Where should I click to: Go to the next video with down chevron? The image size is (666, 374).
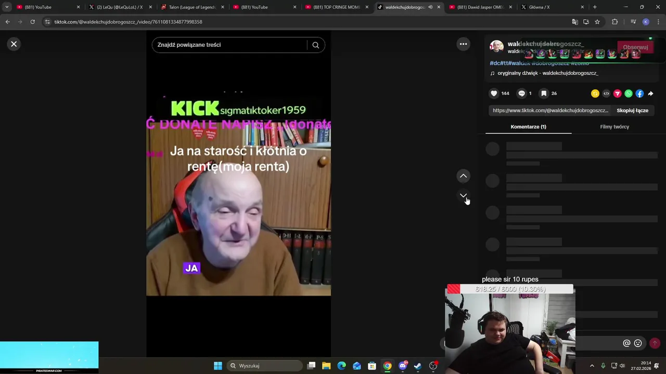click(463, 196)
